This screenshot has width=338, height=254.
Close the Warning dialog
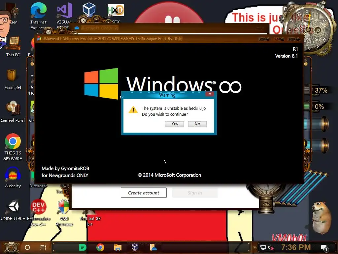(210, 94)
